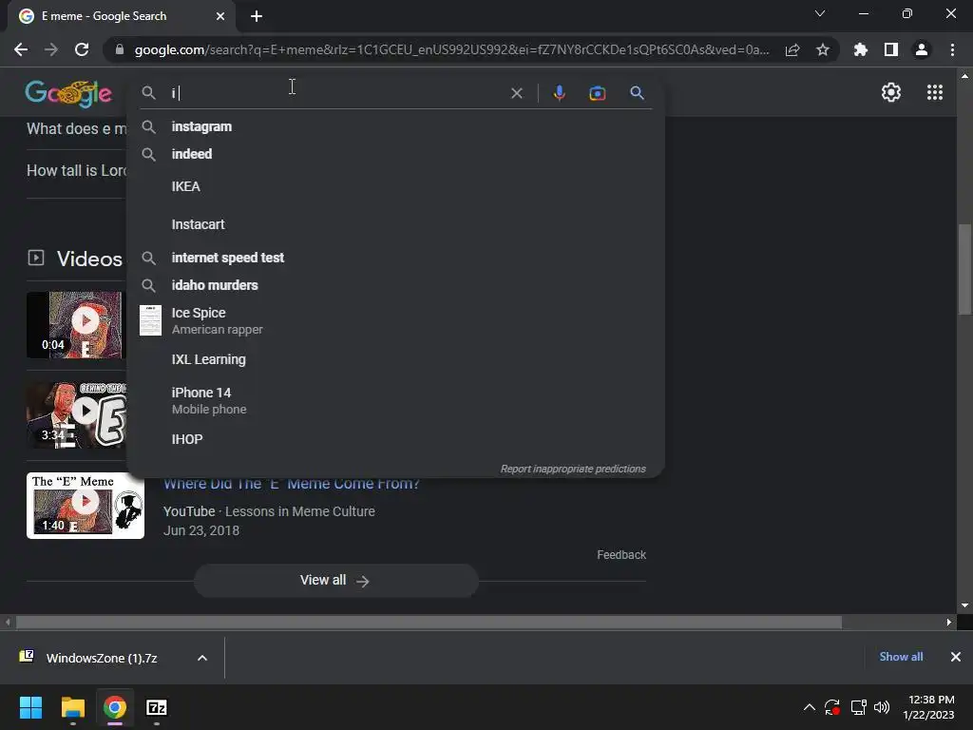Image resolution: width=973 pixels, height=730 pixels.
Task: Click the View all videos button
Action: (335, 581)
